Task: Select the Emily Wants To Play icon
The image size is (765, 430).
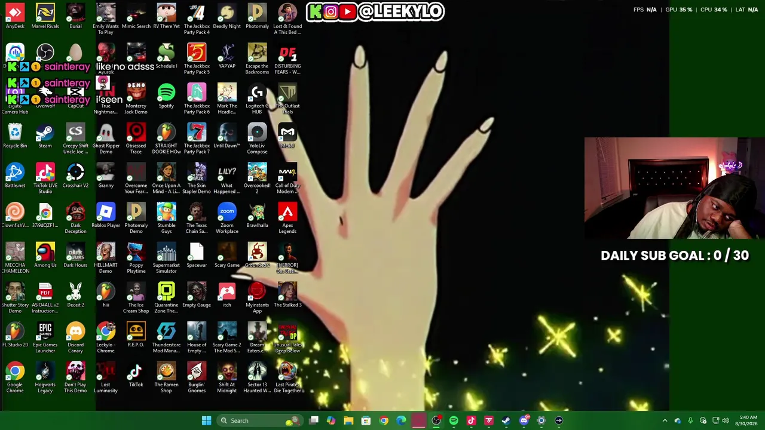Action: pos(106,19)
